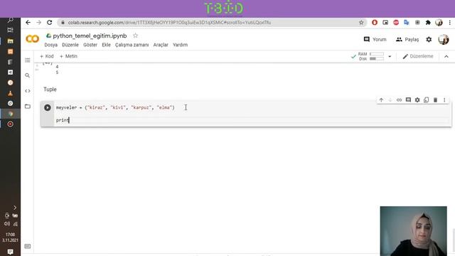Bookmark this page star icon
The image size is (455, 256).
pos(361,22)
